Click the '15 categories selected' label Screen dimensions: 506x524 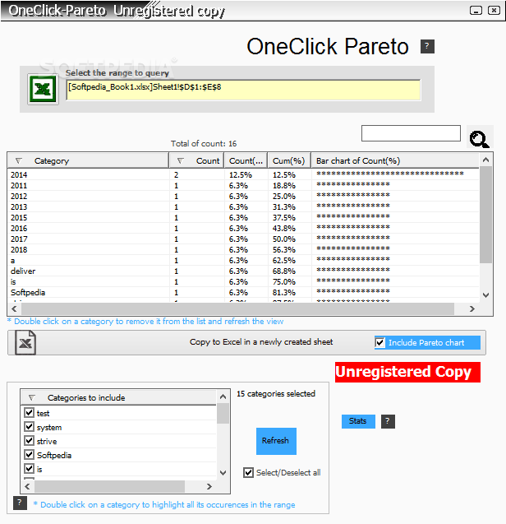click(276, 394)
